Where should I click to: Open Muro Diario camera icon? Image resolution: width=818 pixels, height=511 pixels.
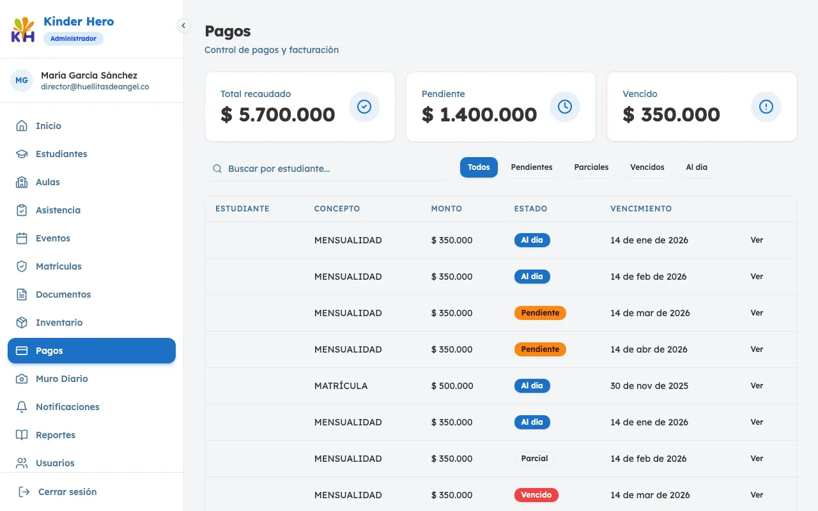(22, 379)
